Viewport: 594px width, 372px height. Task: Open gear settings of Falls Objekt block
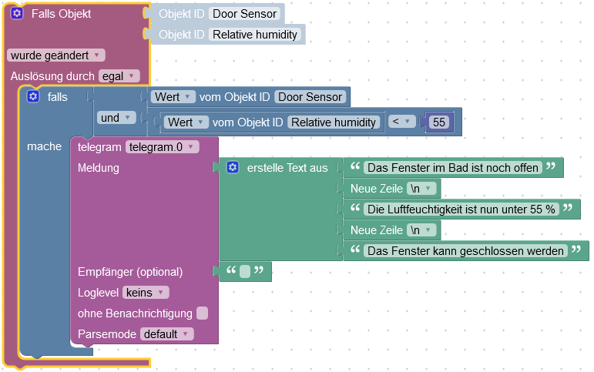click(x=17, y=14)
